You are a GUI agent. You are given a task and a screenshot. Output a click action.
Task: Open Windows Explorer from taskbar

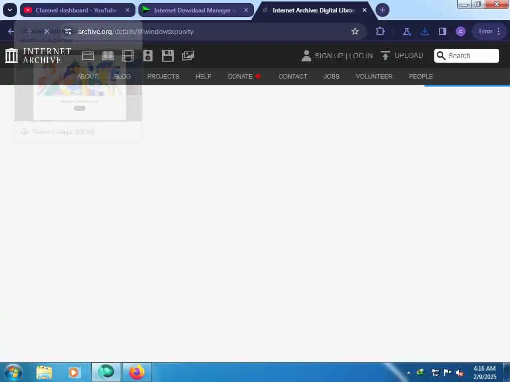tap(44, 372)
